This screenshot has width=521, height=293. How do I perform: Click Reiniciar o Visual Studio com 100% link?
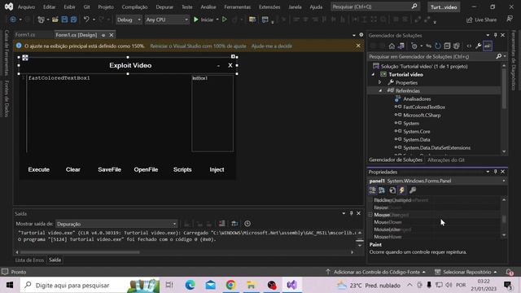198,46
